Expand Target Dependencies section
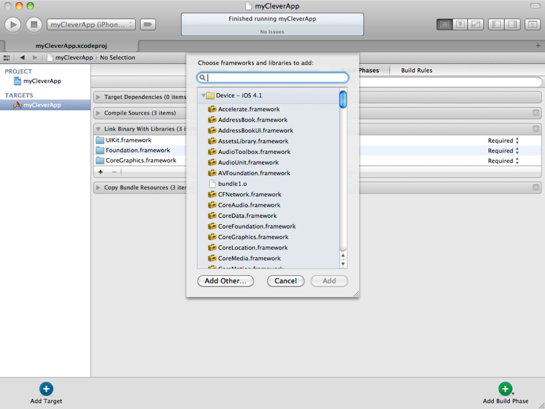The image size is (545, 409). [x=98, y=97]
